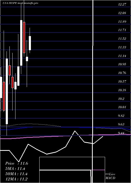Image resolution: width=131 pixels, height=183 pixels.
Task: Click the 11.33 price axis label
Action: [122, 47]
